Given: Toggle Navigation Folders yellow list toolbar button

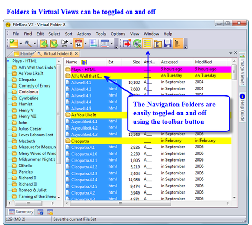Looking at the screenshot, I should [x=148, y=44].
